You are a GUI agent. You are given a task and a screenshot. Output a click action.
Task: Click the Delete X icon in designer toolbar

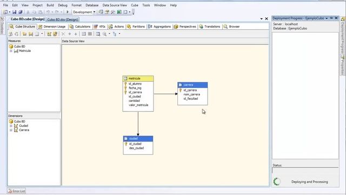(x=63, y=34)
